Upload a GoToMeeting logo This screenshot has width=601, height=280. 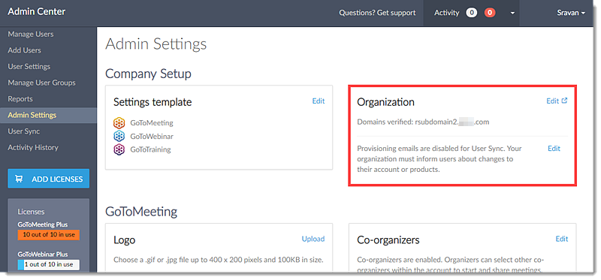coord(313,239)
